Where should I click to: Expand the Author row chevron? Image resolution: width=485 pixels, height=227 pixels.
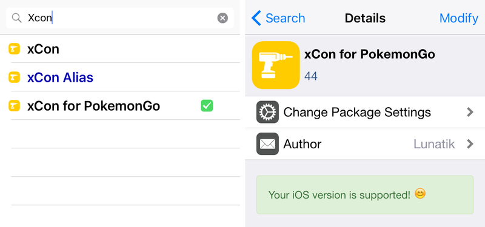(470, 144)
